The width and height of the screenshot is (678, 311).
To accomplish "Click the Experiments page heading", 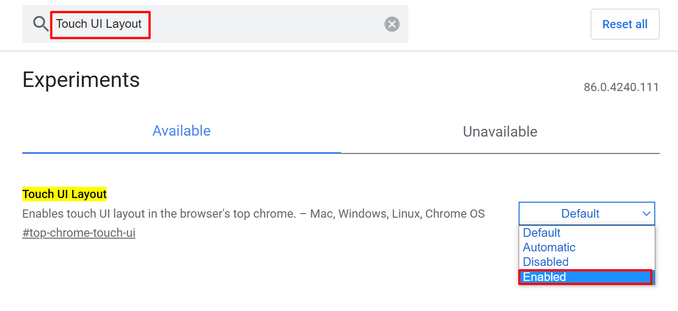I will pos(81,80).
